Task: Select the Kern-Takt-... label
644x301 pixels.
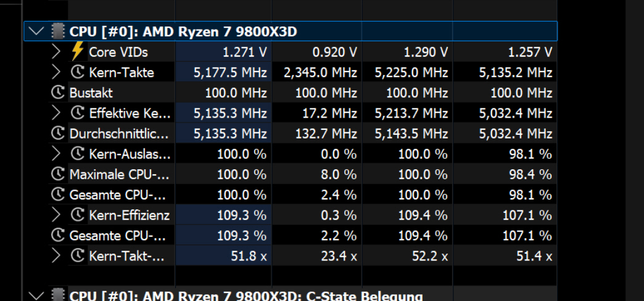Action: 127,256
